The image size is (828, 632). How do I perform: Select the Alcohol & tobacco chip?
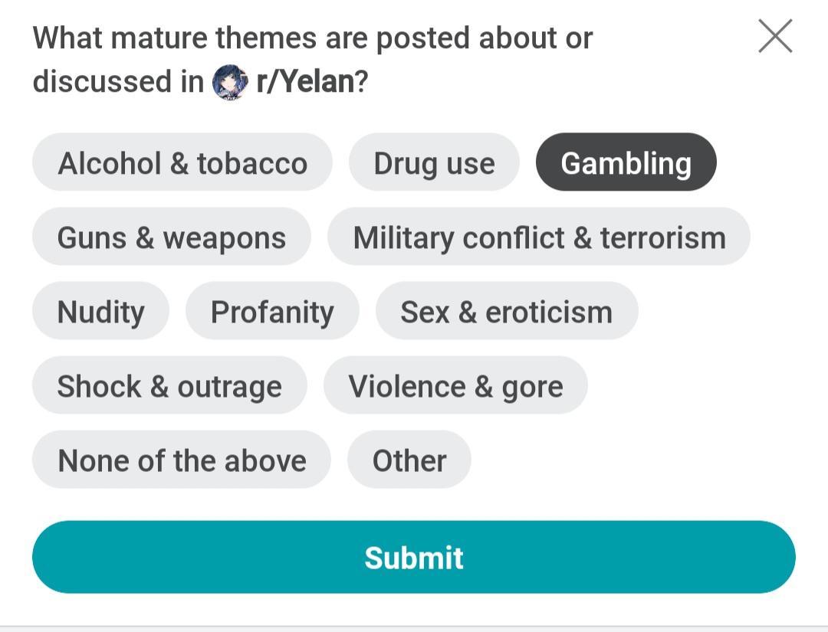[182, 163]
